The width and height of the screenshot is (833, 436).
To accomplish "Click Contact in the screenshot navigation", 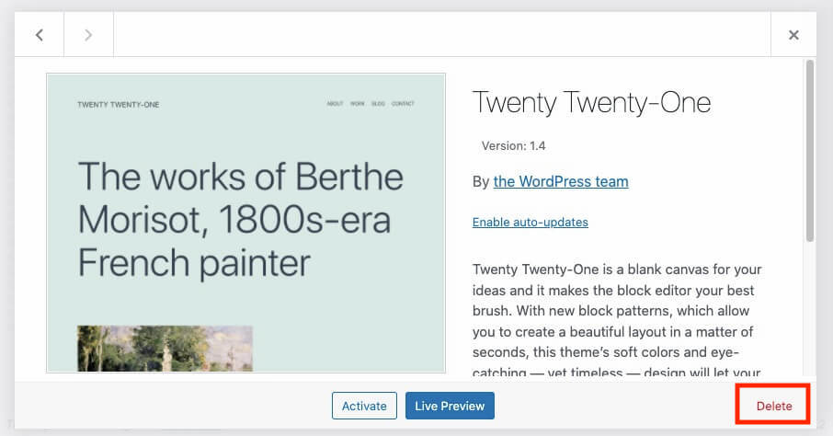I will pos(403,104).
